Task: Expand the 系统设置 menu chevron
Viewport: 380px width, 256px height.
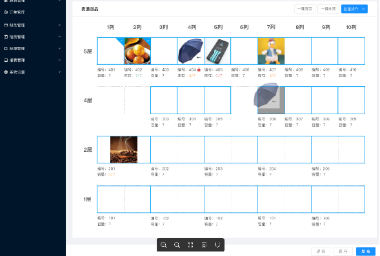Action: (59, 72)
